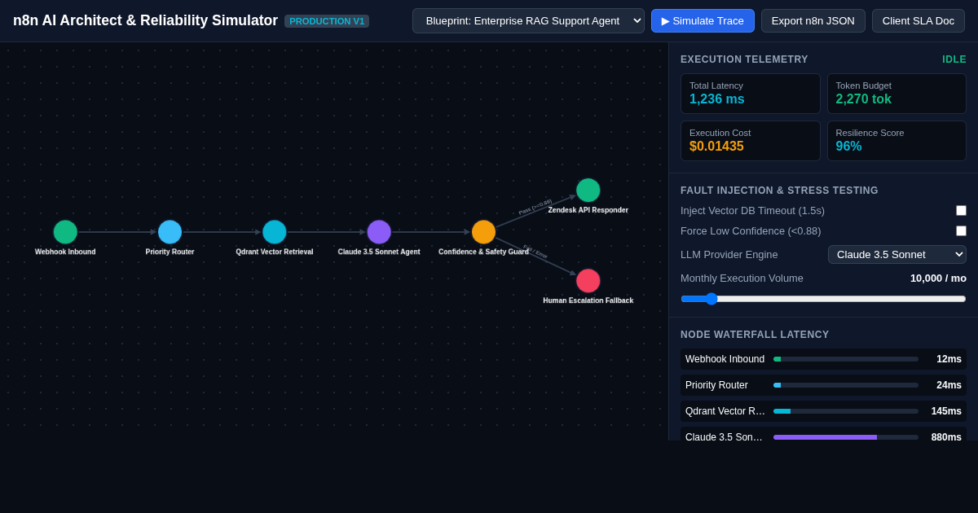The height and width of the screenshot is (513, 978).
Task: Click the Token Budget metric card
Action: tap(896, 94)
